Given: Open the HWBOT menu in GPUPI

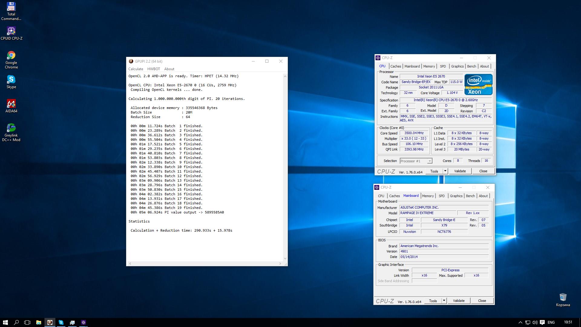Looking at the screenshot, I should click(x=153, y=69).
